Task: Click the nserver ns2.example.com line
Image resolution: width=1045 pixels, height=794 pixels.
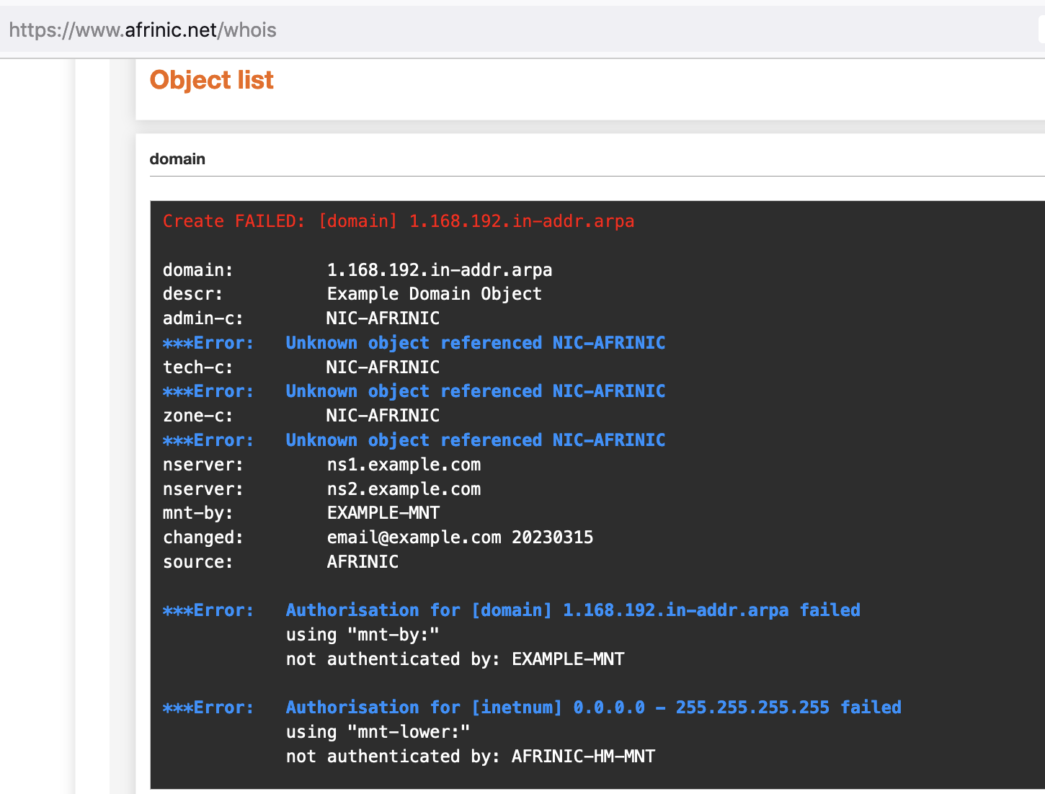Action: 322,489
